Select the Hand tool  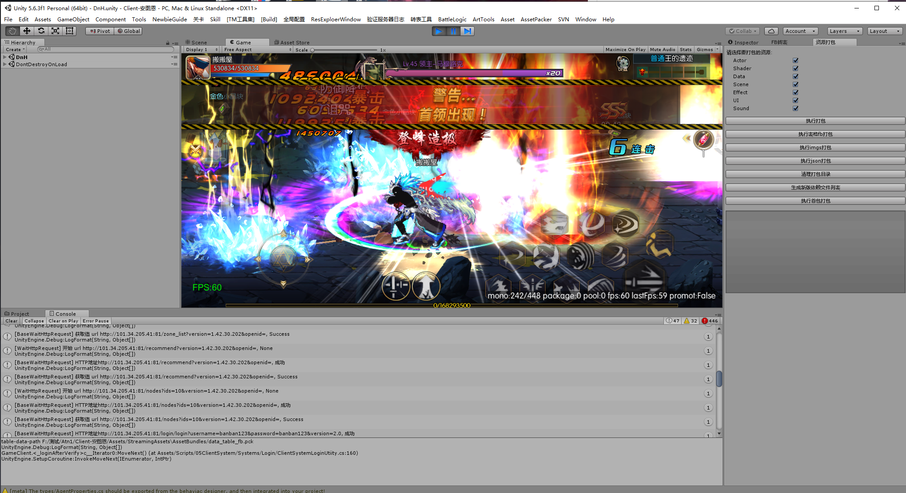(x=12, y=31)
